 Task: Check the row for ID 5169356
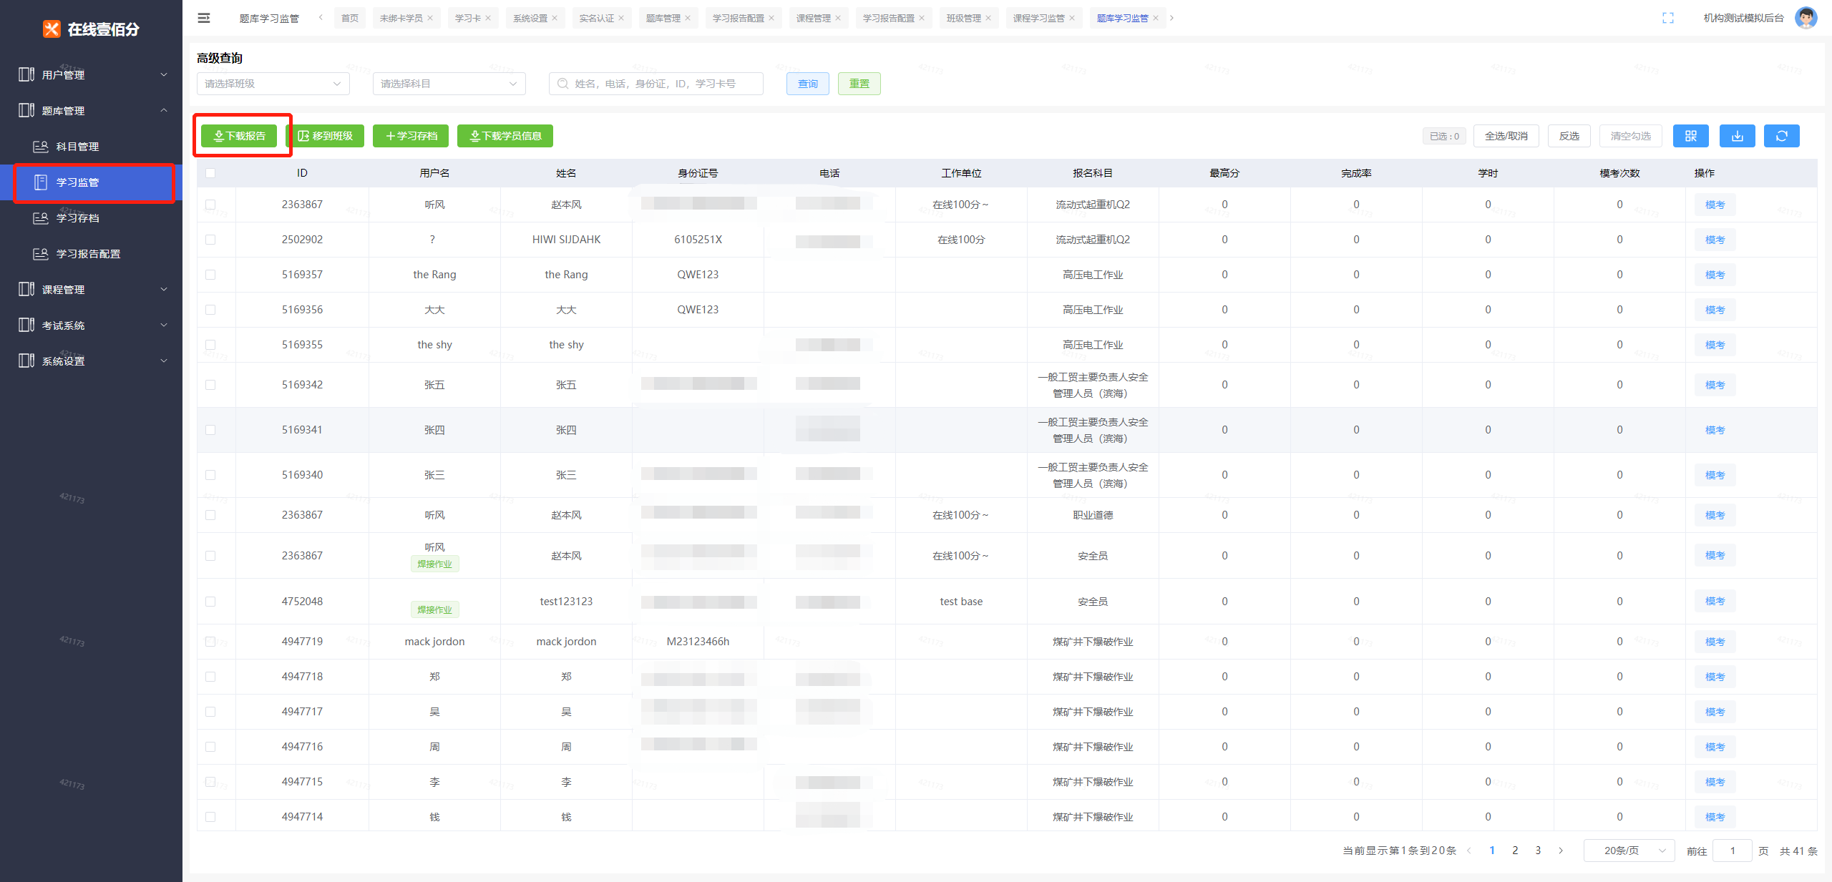pyautogui.click(x=210, y=310)
